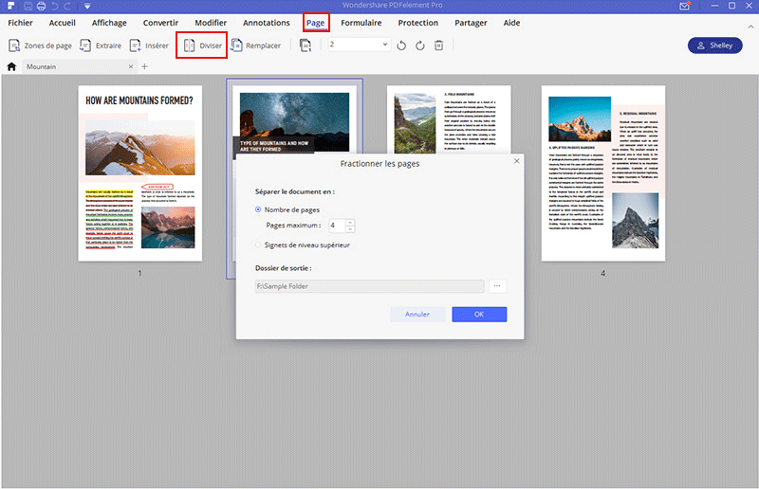Select page 1 thumbnail
The image size is (759, 489).
point(139,173)
